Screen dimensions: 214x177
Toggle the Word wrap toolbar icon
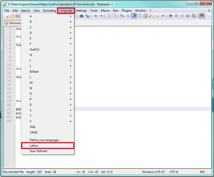(122, 16)
